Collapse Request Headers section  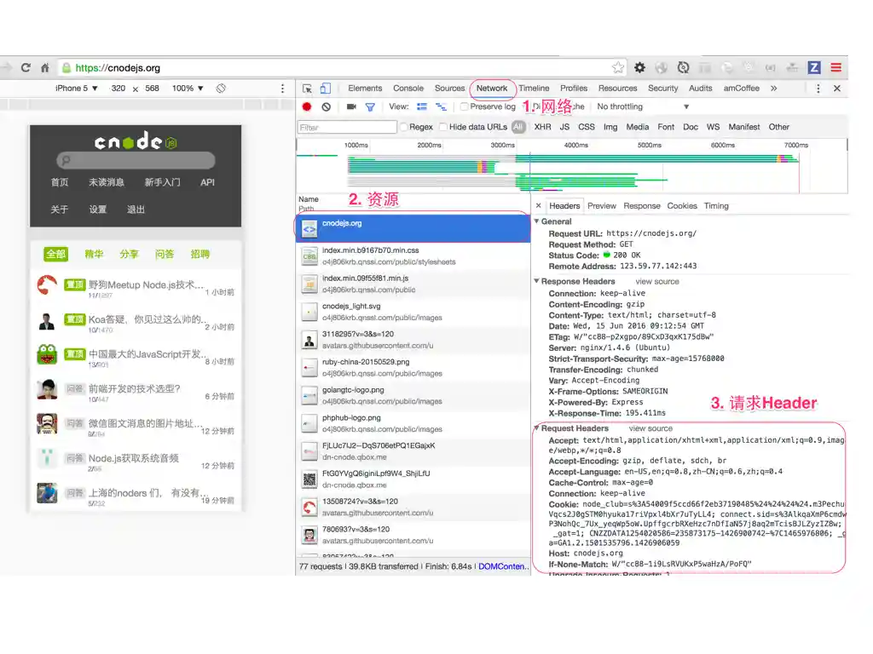point(537,428)
